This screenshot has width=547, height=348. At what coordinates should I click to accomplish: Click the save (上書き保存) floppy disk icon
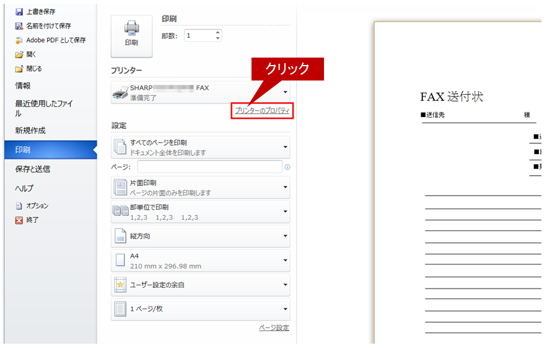[19, 12]
